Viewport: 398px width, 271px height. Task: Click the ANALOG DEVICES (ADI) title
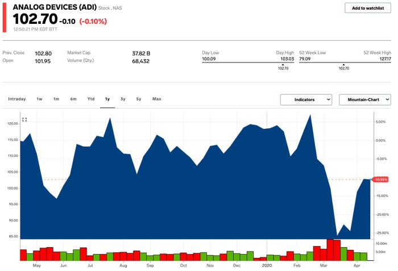point(55,7)
